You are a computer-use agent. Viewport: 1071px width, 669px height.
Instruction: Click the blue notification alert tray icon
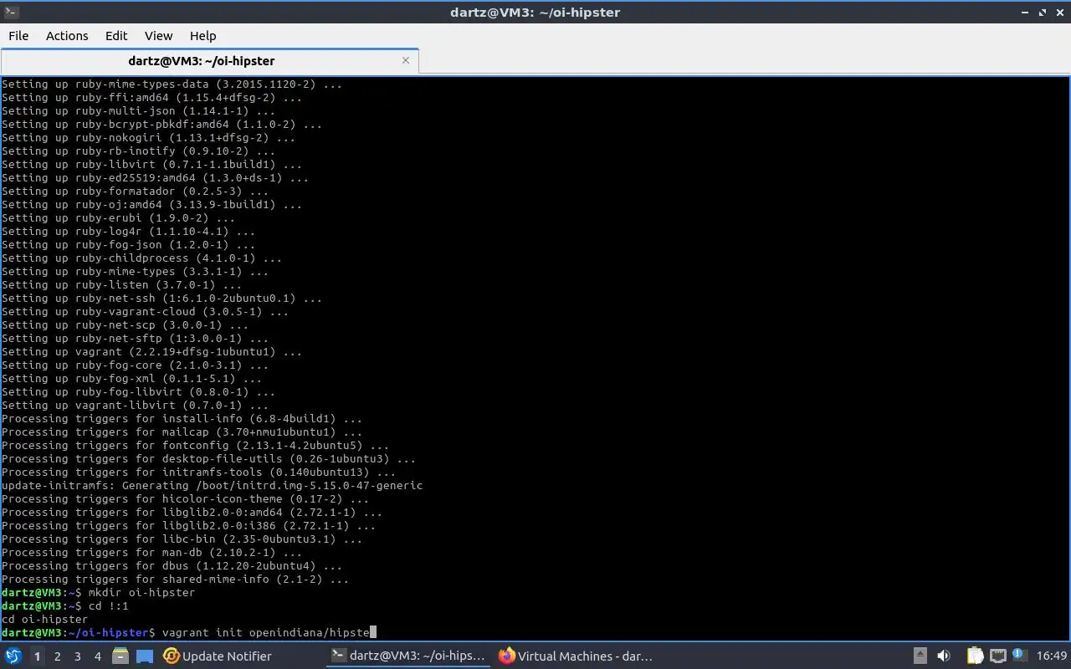coord(1020,656)
